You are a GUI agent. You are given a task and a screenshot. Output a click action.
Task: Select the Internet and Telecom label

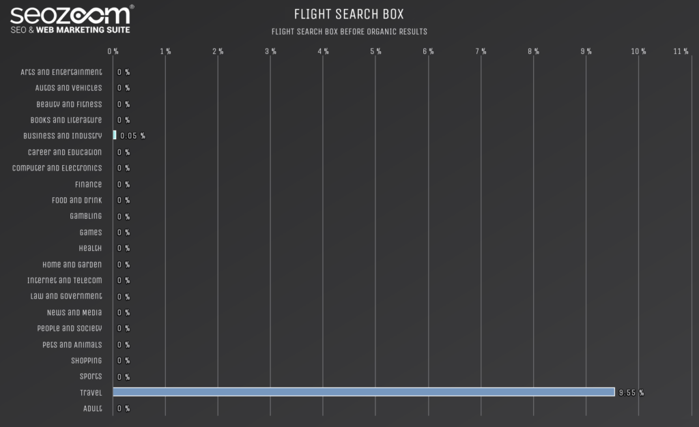coord(65,280)
